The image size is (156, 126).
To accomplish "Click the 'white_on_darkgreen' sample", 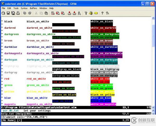I will [105, 34].
